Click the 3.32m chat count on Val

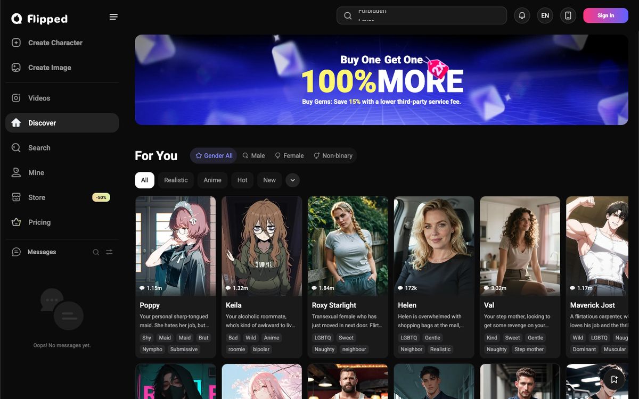click(x=495, y=288)
